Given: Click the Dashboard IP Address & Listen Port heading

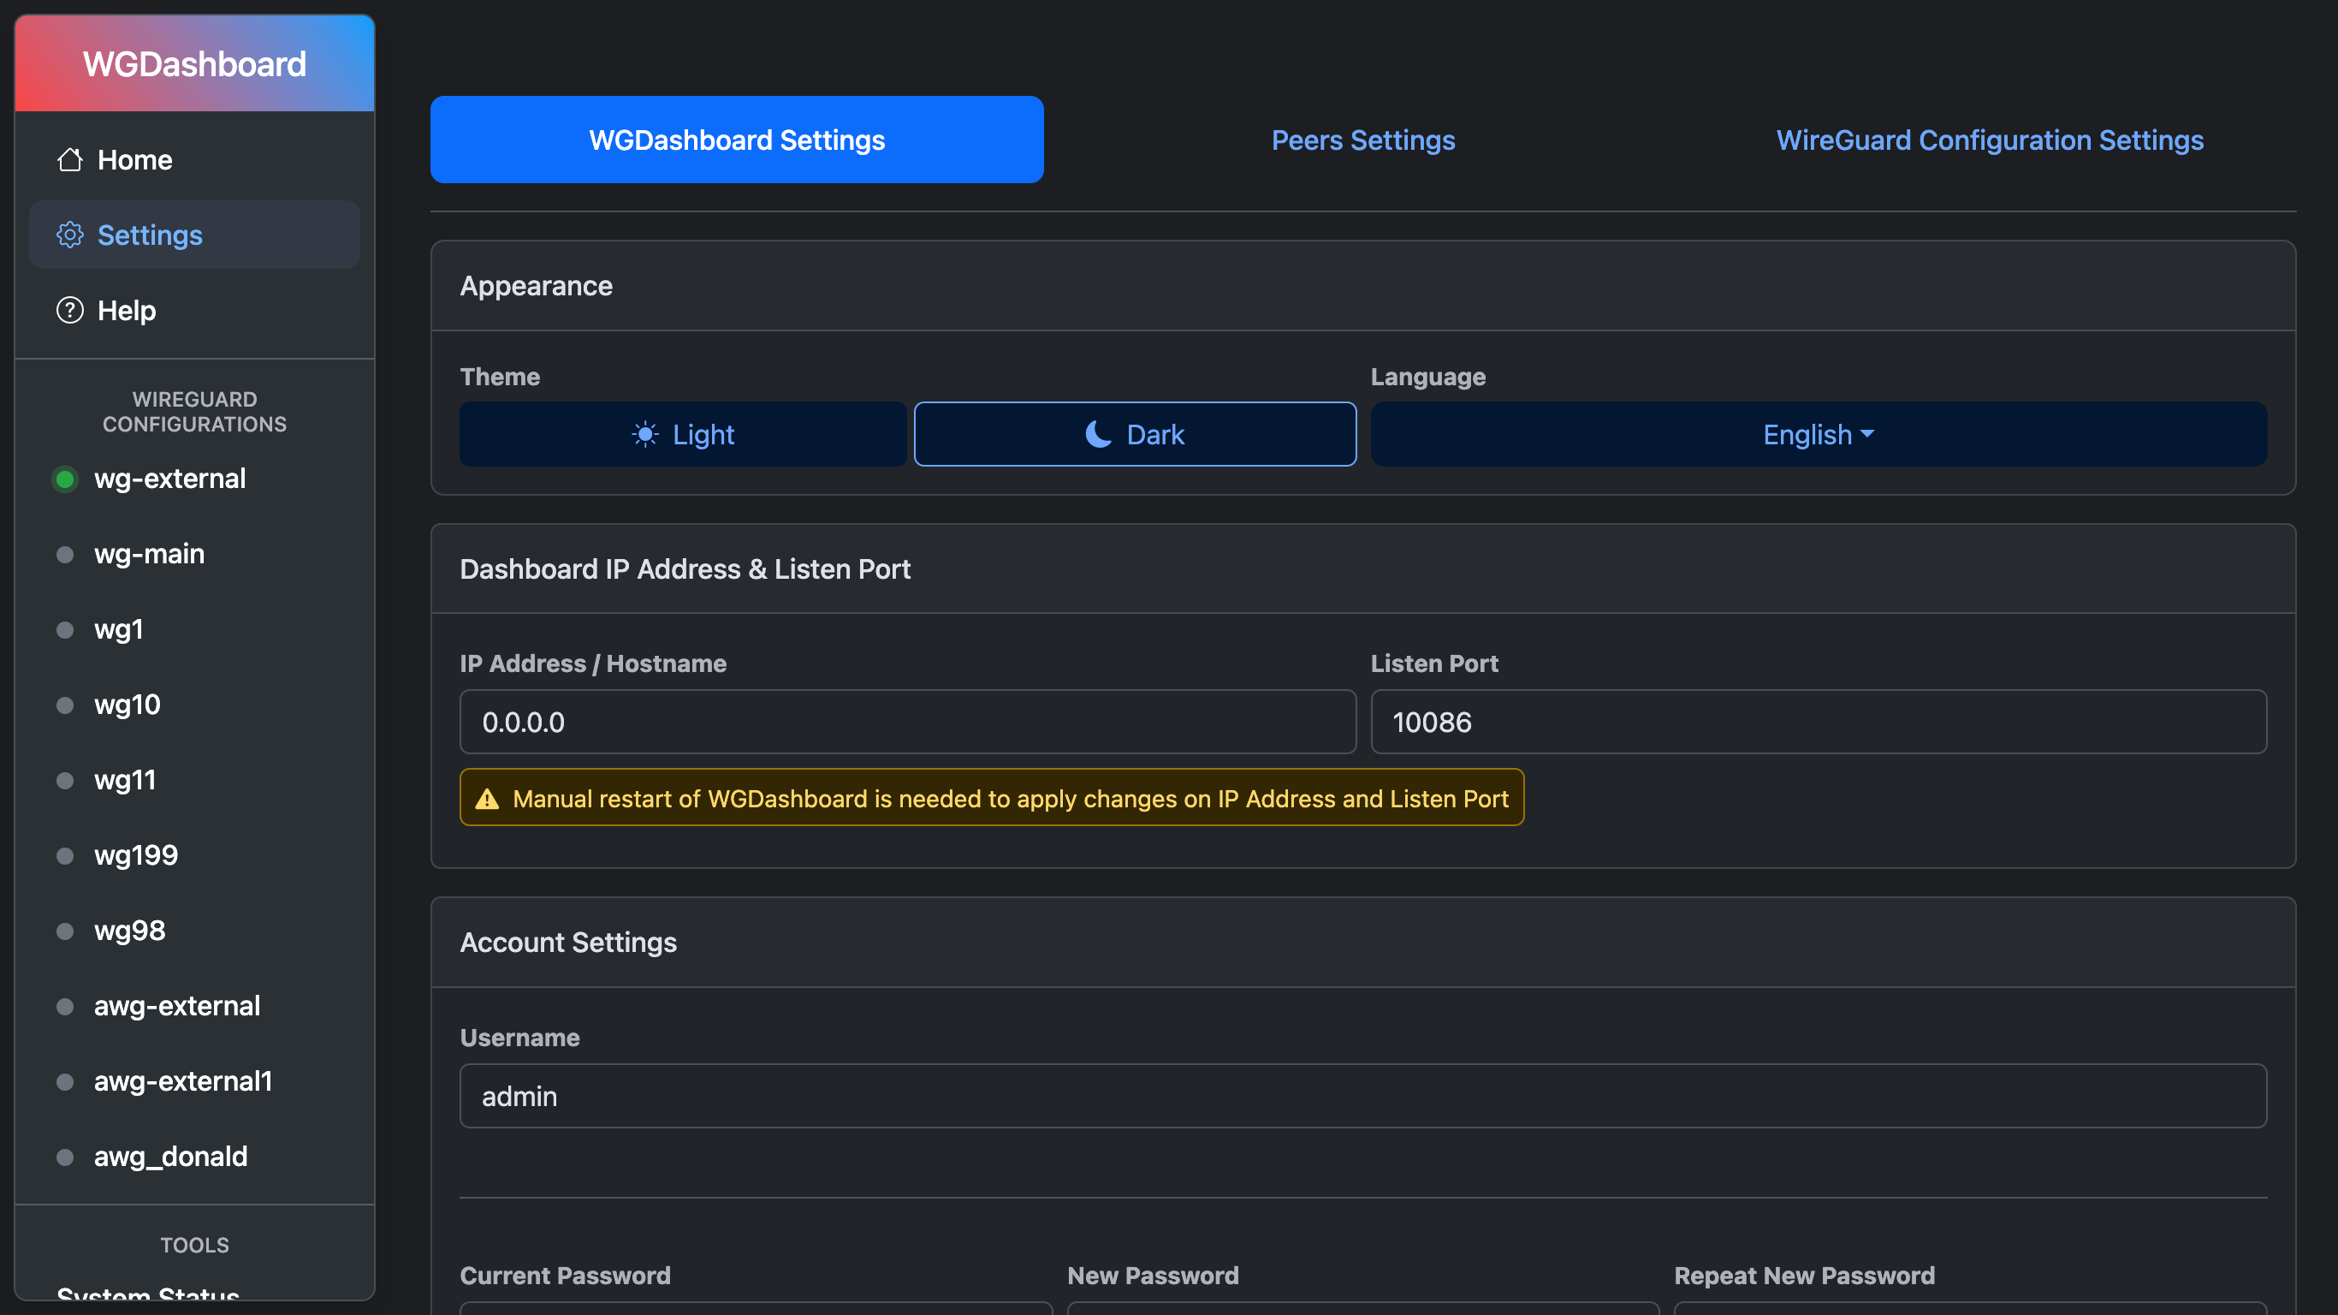Looking at the screenshot, I should pos(685,569).
